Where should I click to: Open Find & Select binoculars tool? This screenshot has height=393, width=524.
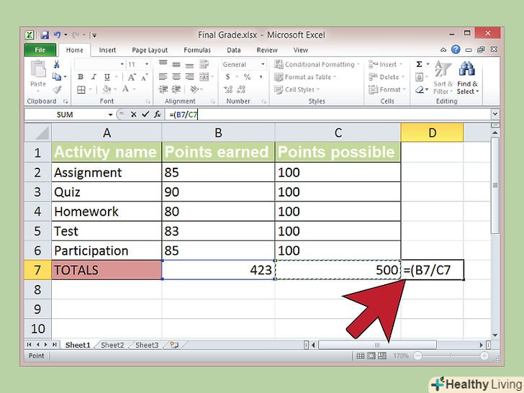tap(466, 74)
